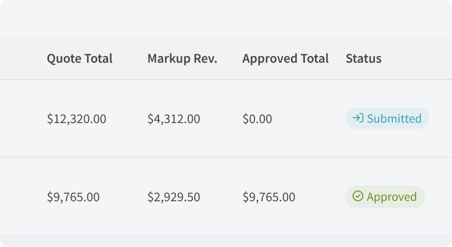The width and height of the screenshot is (452, 247).
Task: Select the $0.00 approved total cell
Action: point(257,119)
